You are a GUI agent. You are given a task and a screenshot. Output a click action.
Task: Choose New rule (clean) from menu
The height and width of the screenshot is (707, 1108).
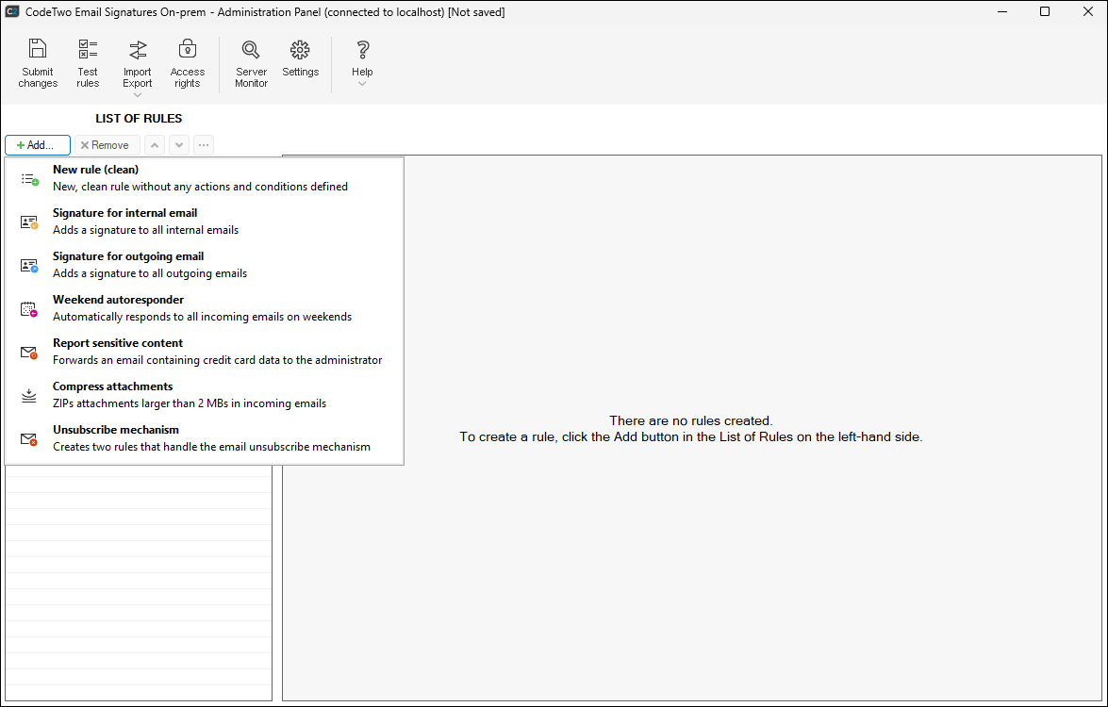point(95,170)
